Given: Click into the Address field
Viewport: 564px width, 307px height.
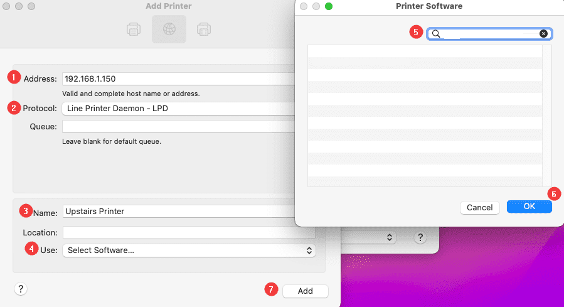Looking at the screenshot, I should (178, 79).
